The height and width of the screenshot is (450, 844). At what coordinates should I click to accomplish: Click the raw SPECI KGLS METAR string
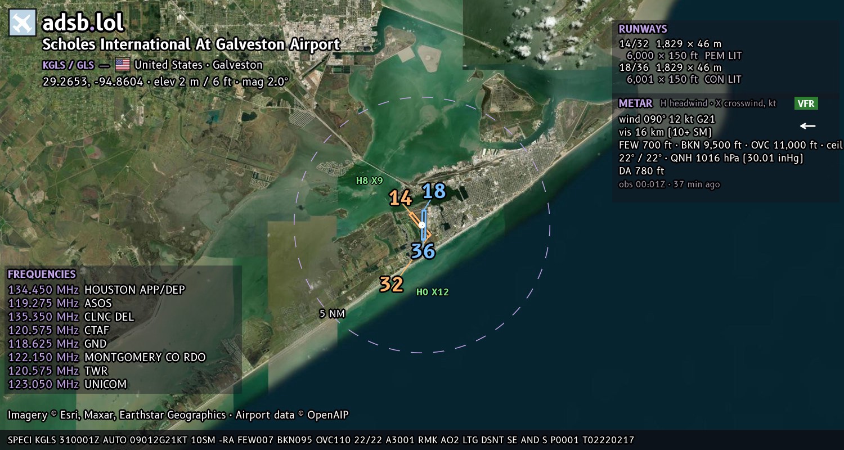321,440
